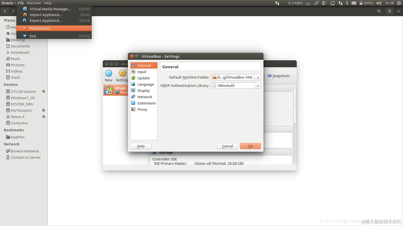Screen dimensions: 403x226
Task: Open the volume indicator in top panel
Action: click(x=379, y=3)
